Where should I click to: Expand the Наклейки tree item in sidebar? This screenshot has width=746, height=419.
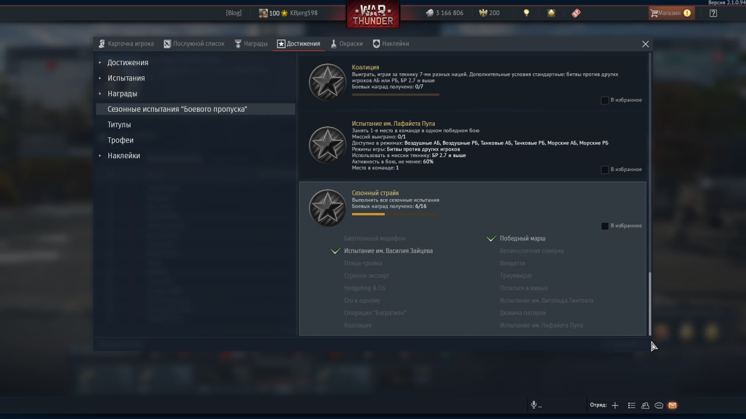coord(100,155)
